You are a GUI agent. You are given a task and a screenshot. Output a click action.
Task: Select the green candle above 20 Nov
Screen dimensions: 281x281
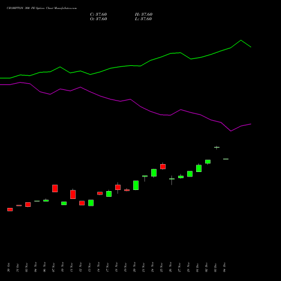[x=136, y=185]
